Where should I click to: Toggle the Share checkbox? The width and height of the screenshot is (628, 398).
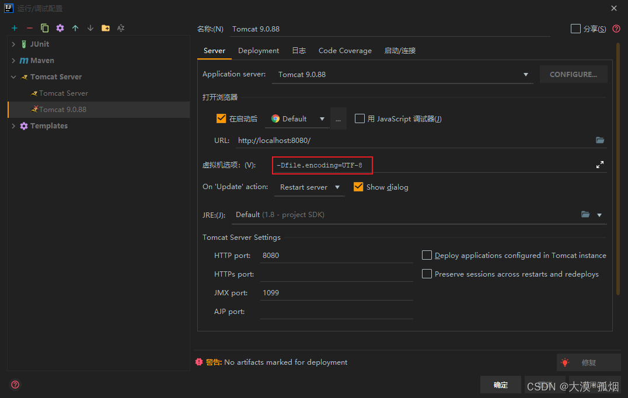(575, 29)
